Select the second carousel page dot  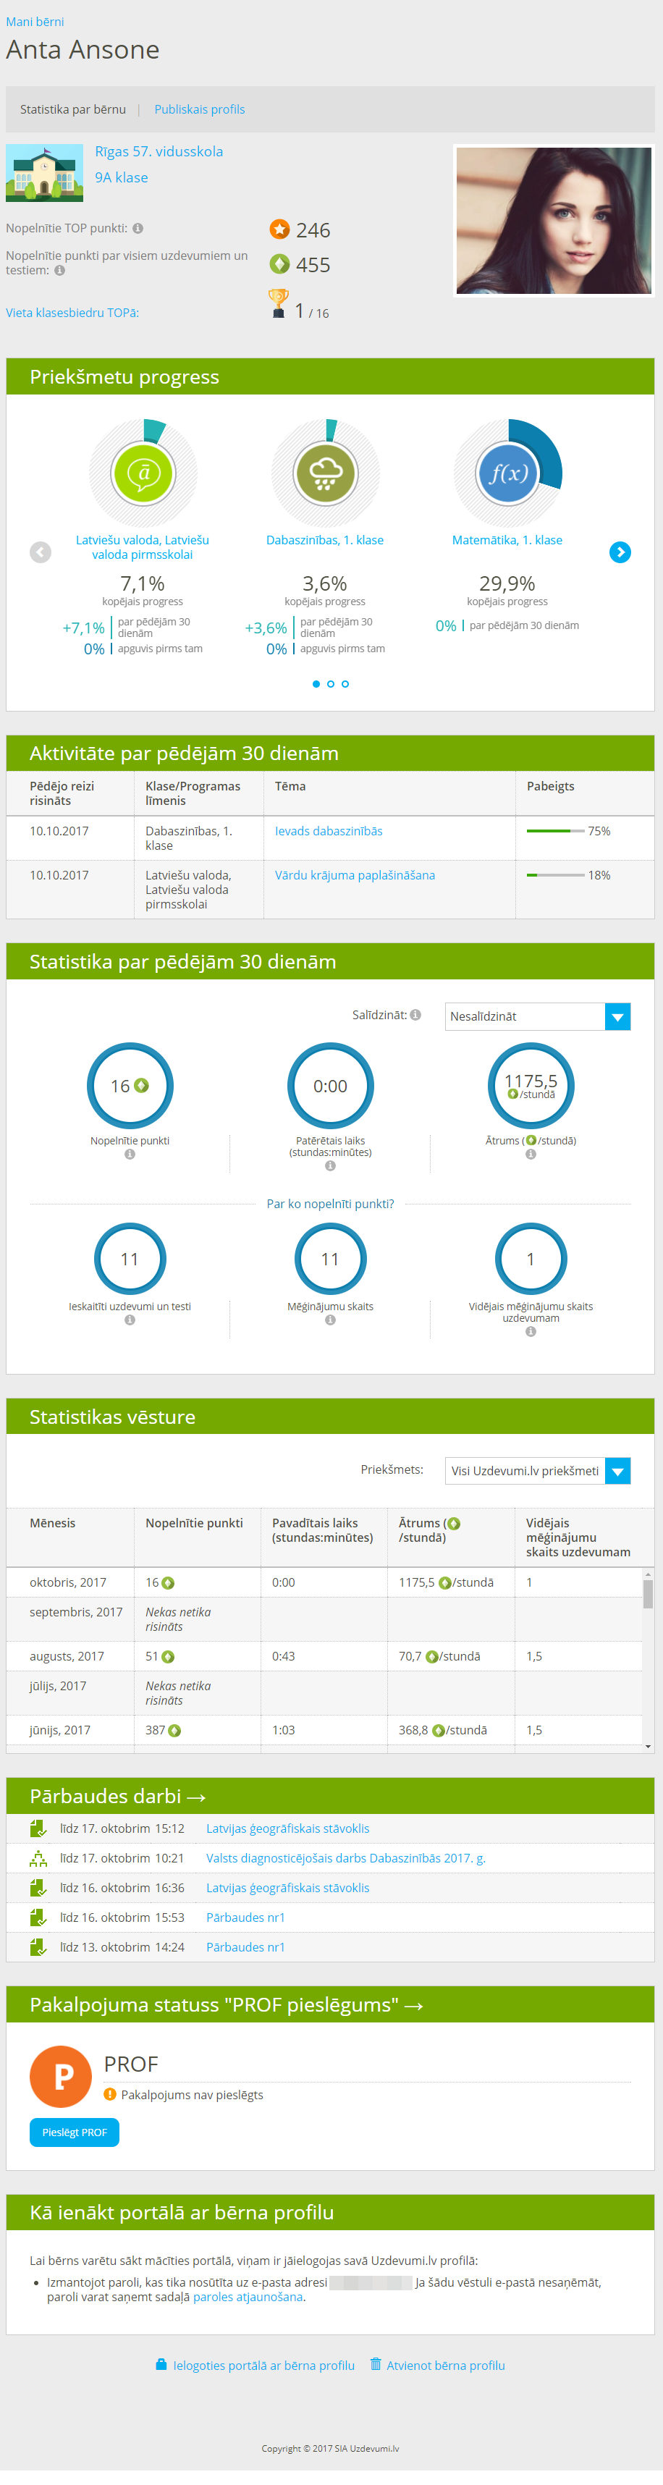pyautogui.click(x=331, y=684)
